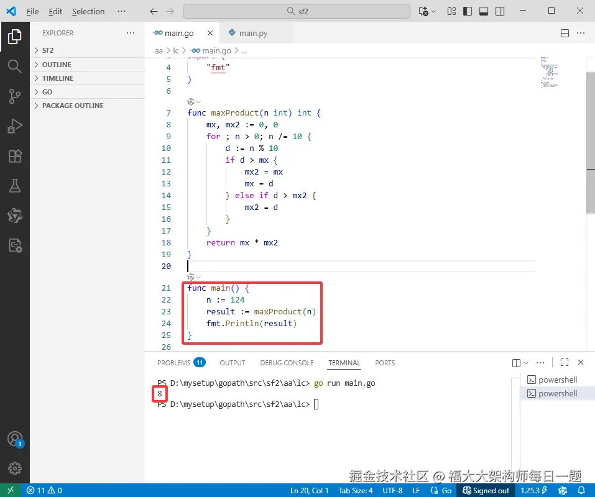Open the File menu

click(x=32, y=11)
